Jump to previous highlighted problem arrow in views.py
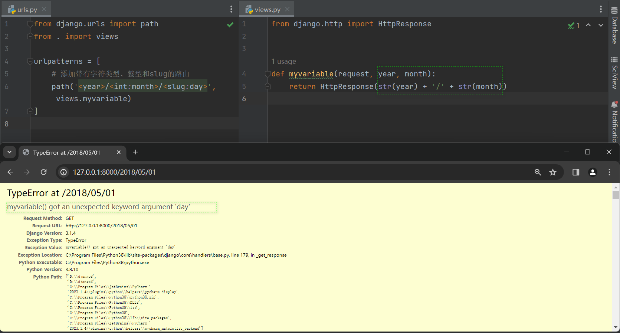 click(x=588, y=25)
